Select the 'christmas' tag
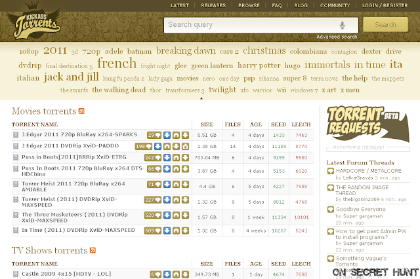Image resolution: width=420 pixels, height=279 pixels. 264,50
